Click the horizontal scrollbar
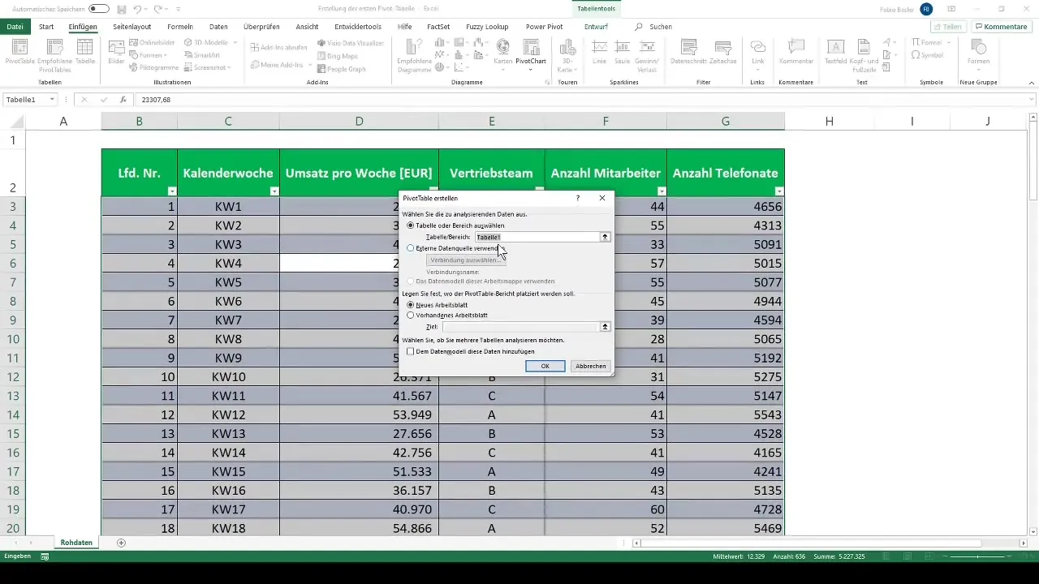Viewport: 1039px width, 584px height. point(812,543)
